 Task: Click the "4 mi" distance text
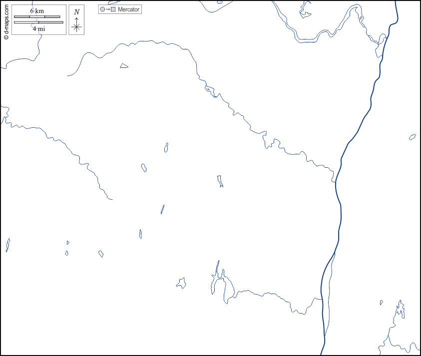coord(38,28)
